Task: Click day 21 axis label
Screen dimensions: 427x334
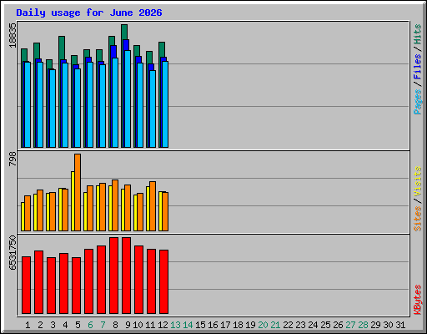Action: click(275, 325)
